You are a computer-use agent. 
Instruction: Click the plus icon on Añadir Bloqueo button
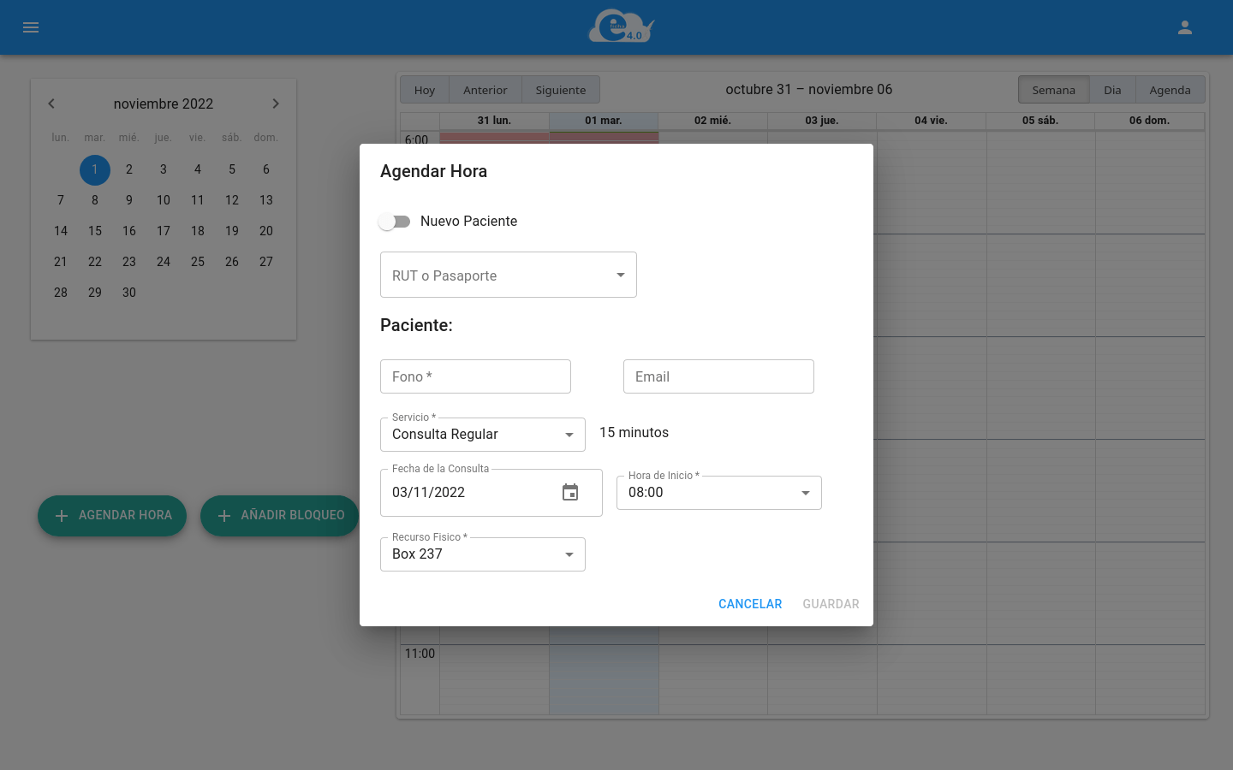tap(224, 515)
